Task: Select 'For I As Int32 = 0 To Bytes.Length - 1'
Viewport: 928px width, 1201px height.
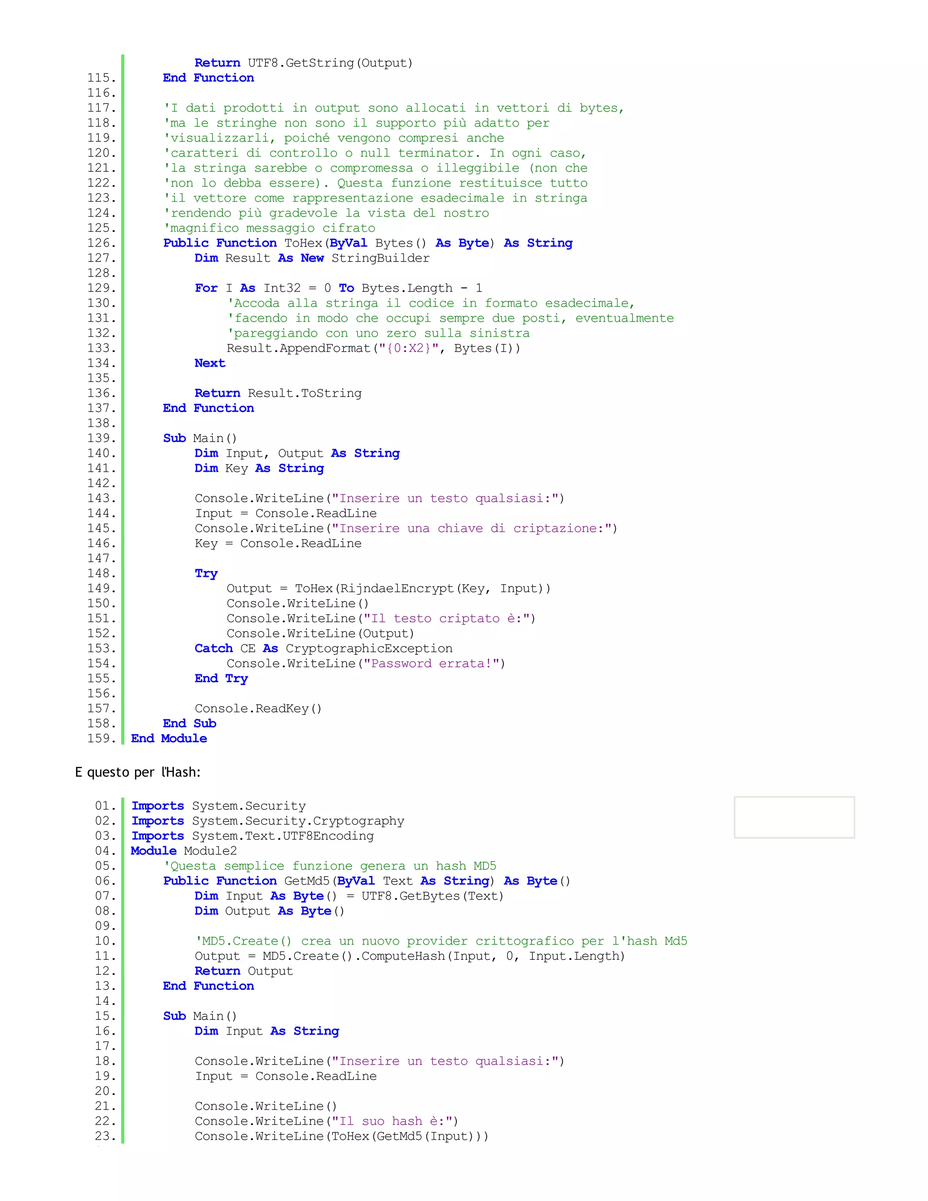Action: [x=338, y=288]
